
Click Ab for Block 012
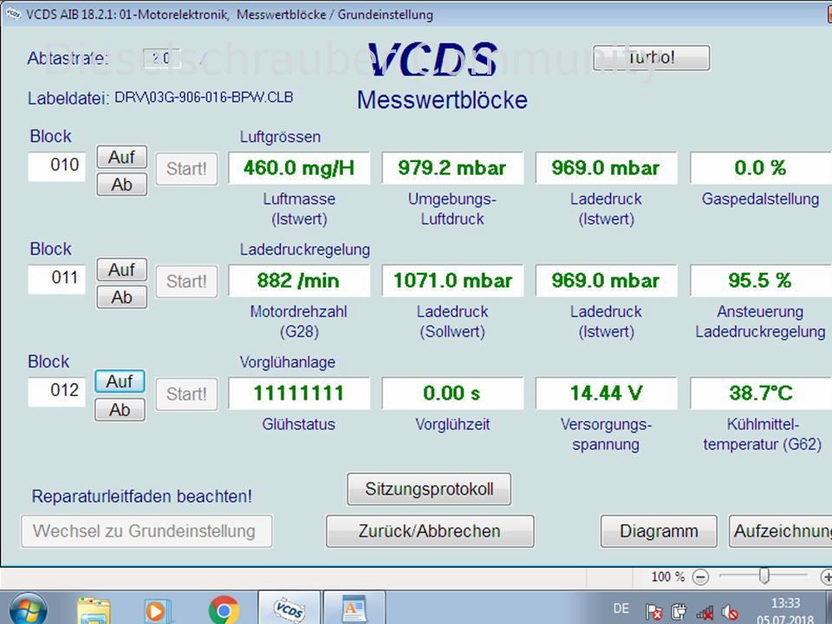pos(120,410)
